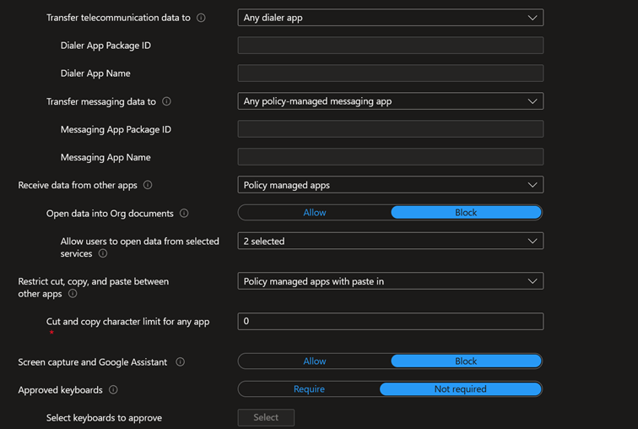The height and width of the screenshot is (429, 638).
Task: Click the Cut and copy character limit field
Action: point(390,321)
